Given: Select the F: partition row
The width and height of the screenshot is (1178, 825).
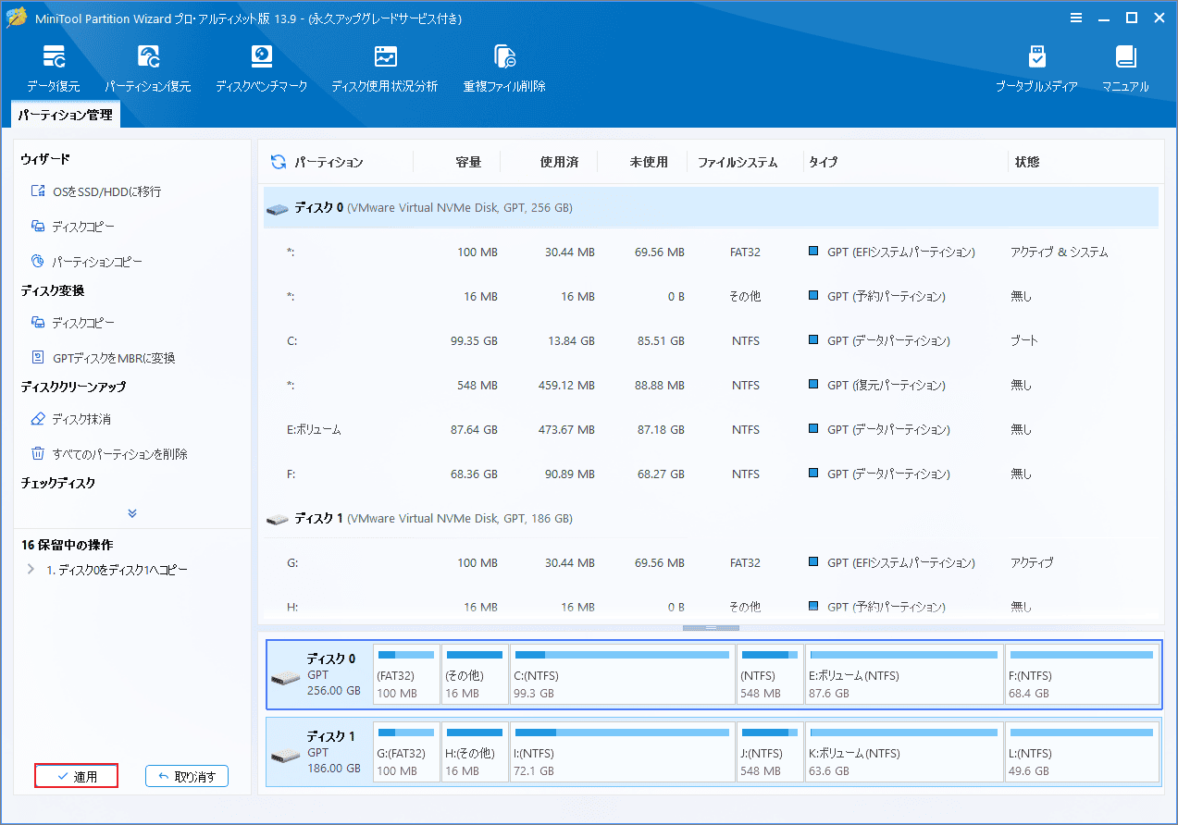Looking at the screenshot, I should pyautogui.click(x=711, y=474).
